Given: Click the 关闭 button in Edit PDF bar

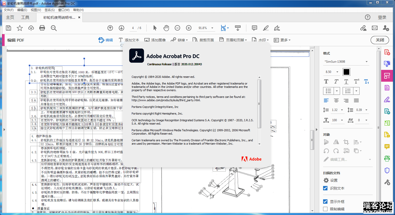Looking at the screenshot, I should (x=380, y=40).
